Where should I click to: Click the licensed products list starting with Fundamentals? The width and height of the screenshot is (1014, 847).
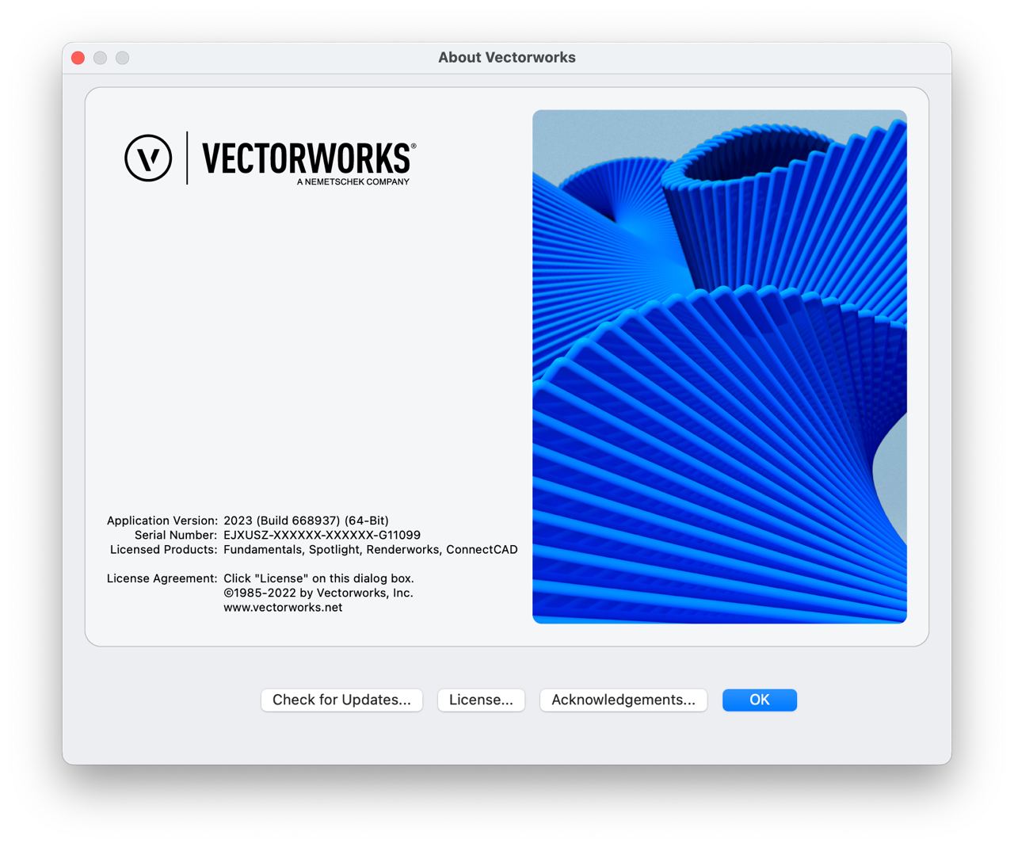370,550
